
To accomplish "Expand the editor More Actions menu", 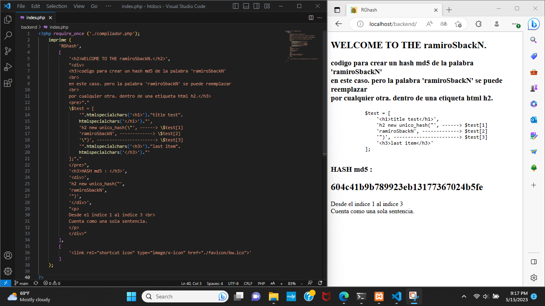I will pos(320,18).
